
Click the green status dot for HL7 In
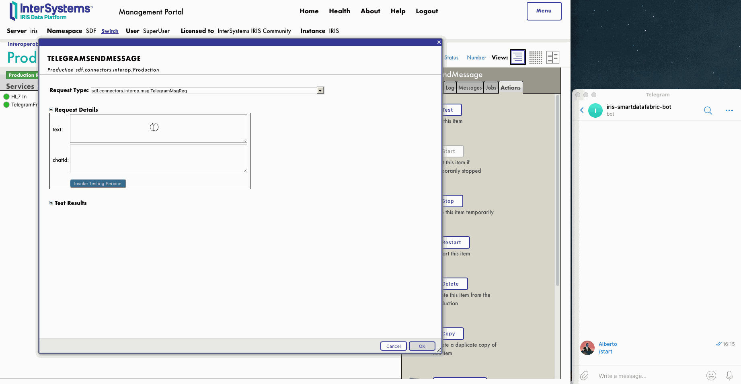coord(6,96)
